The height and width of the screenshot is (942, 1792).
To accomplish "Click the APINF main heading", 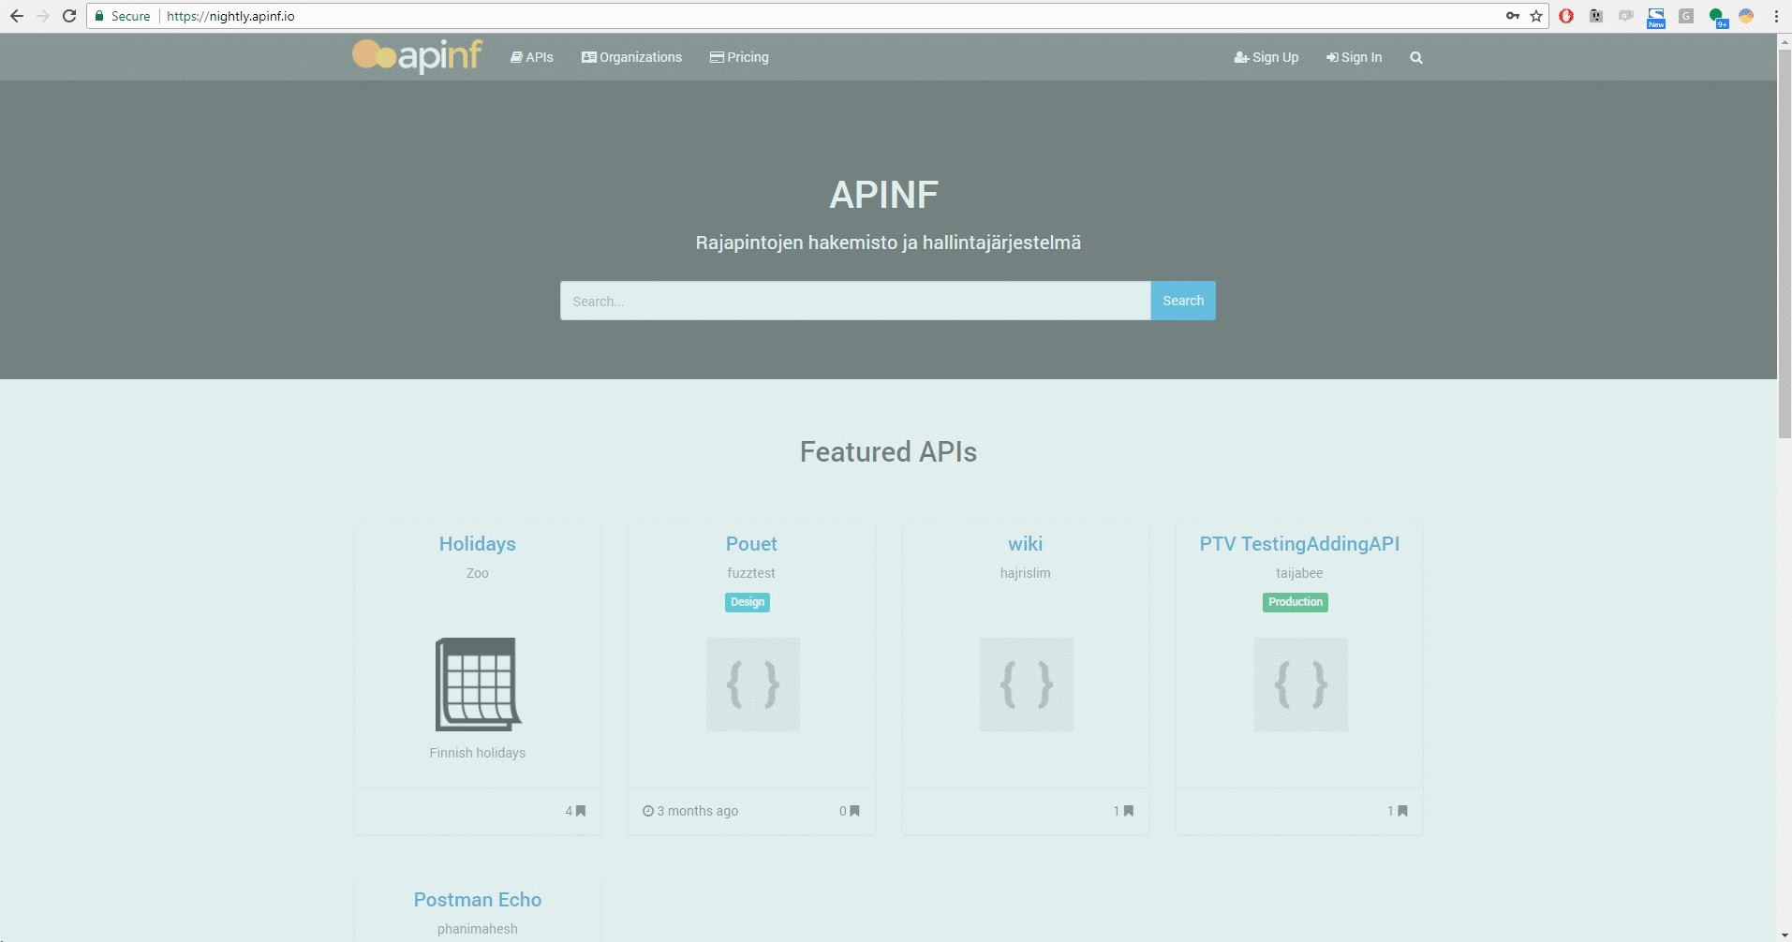I will coord(883,195).
